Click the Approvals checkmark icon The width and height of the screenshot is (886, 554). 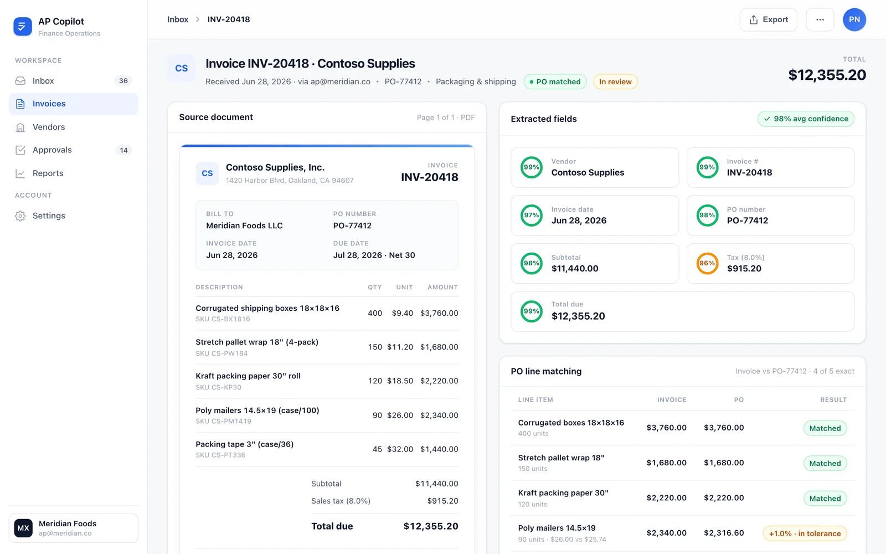tap(20, 150)
